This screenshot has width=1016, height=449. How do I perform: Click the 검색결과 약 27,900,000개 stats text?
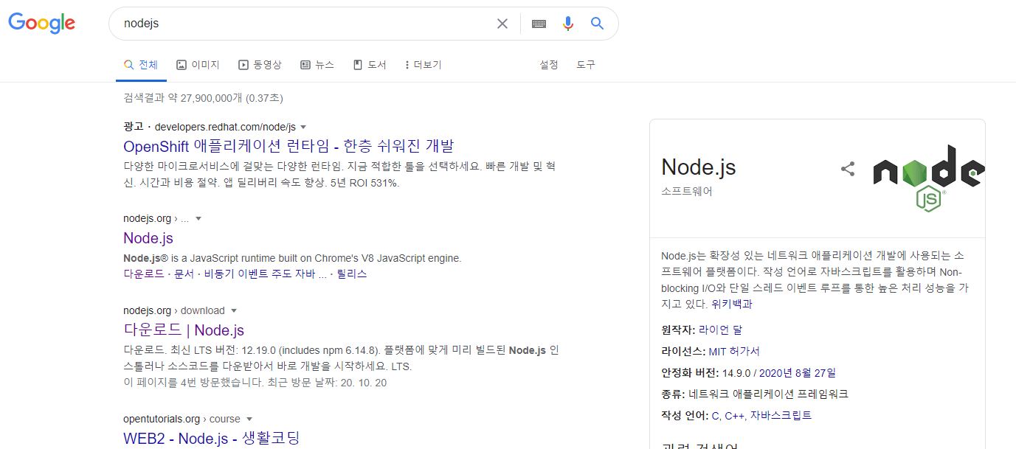(203, 98)
